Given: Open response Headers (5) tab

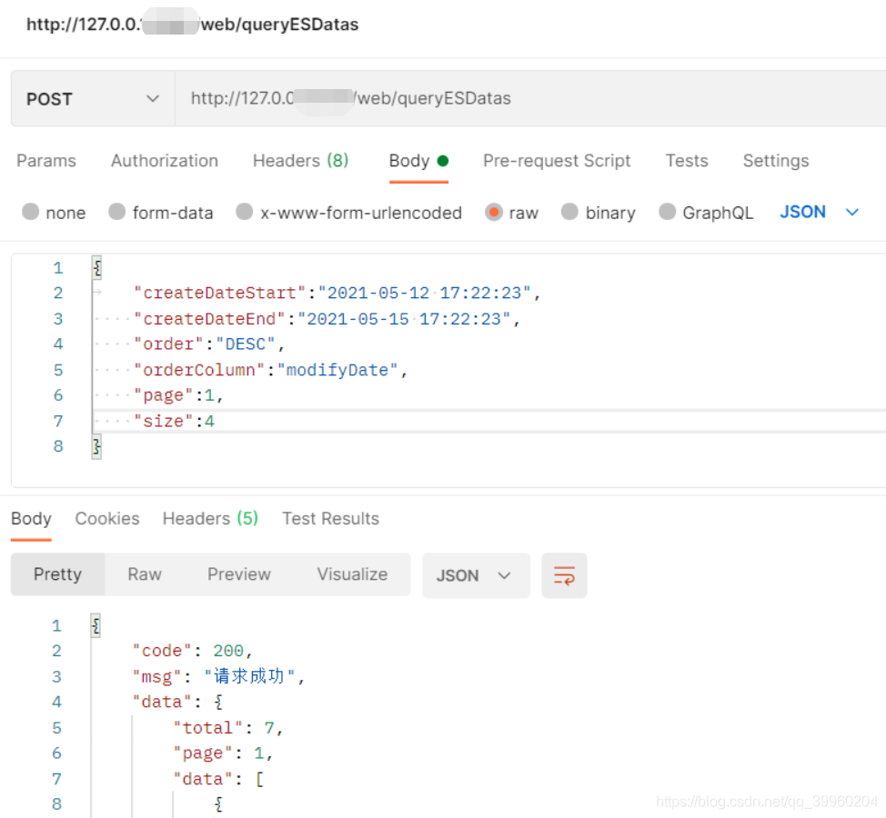Looking at the screenshot, I should coord(210,518).
